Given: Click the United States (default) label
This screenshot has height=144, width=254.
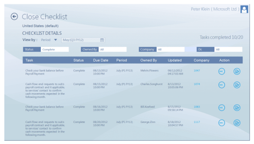Looking at the screenshot, I should [40, 26].
